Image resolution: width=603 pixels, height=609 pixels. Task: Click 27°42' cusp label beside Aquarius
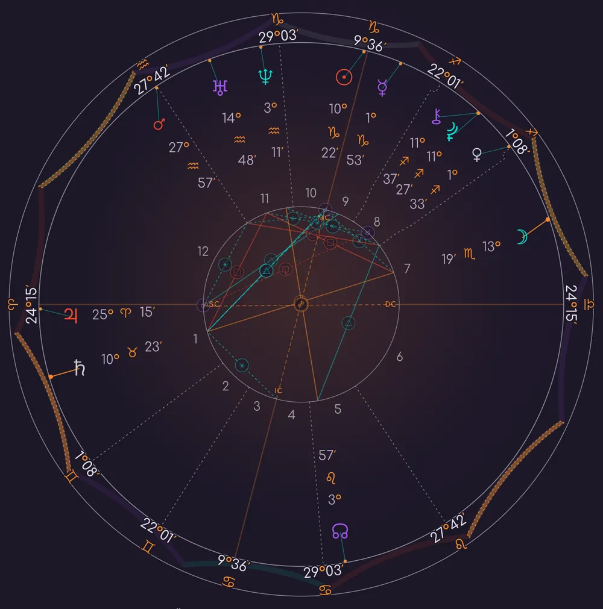coord(152,80)
